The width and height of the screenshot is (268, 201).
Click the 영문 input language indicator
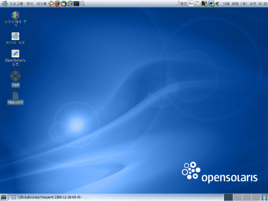(x=183, y=4)
